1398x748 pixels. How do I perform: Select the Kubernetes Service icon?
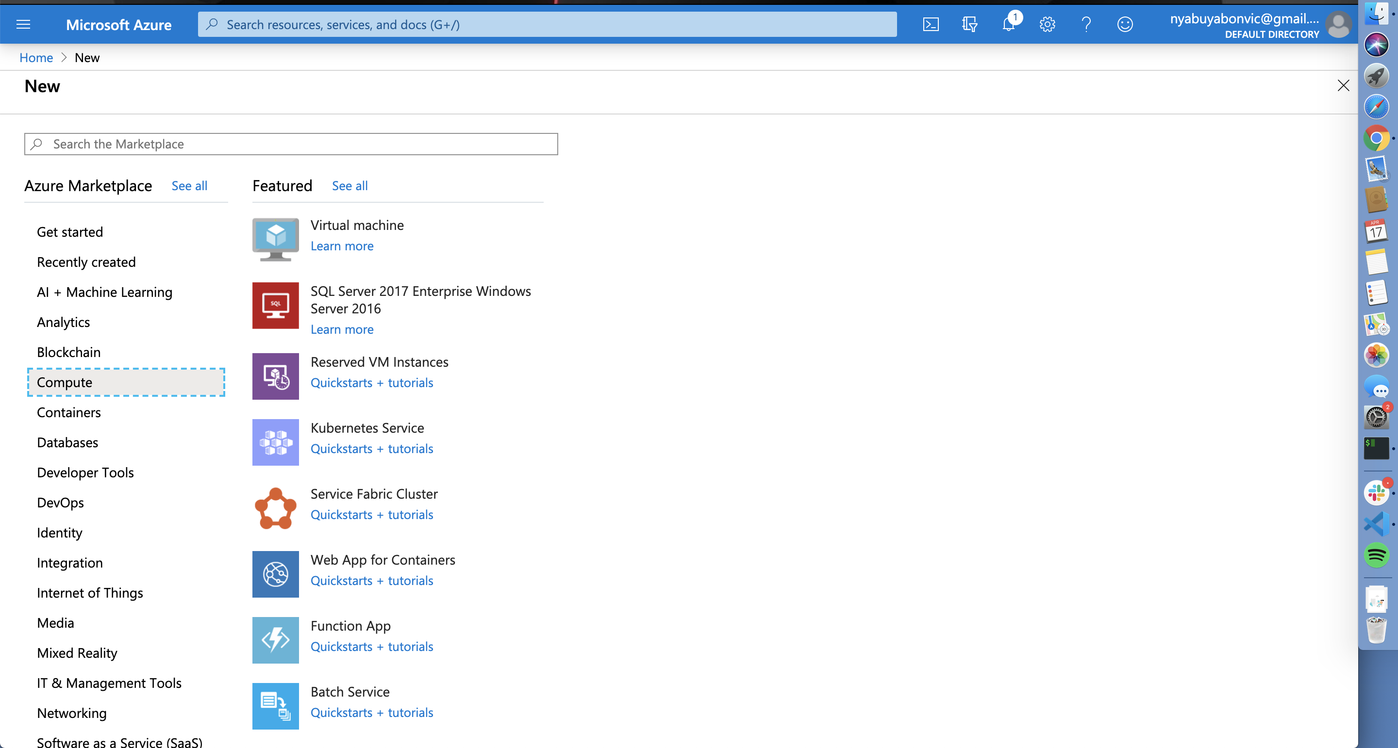coord(276,442)
